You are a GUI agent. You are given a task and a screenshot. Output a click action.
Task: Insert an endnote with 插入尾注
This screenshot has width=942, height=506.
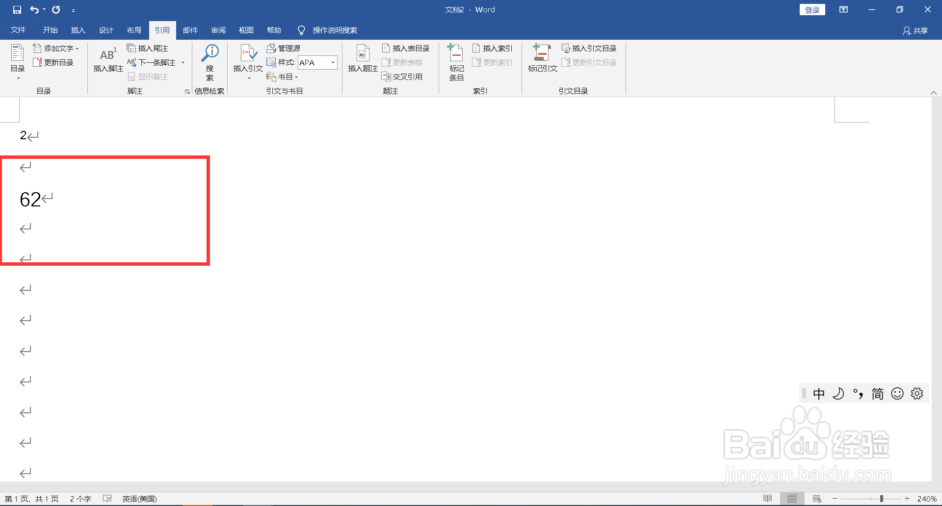[148, 48]
